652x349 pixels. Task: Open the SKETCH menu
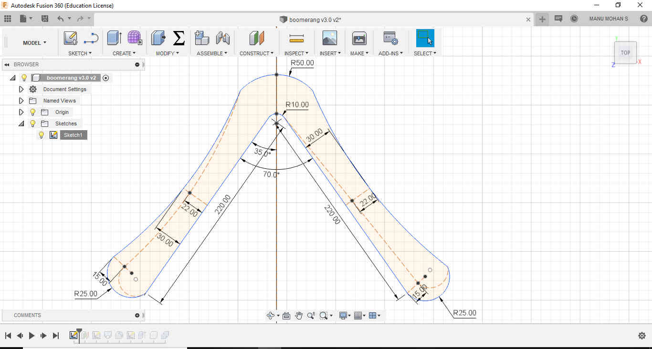pos(80,53)
